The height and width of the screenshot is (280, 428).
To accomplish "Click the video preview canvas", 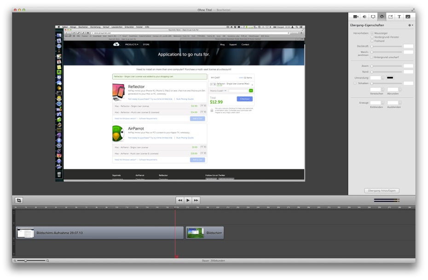I will click(x=180, y=103).
